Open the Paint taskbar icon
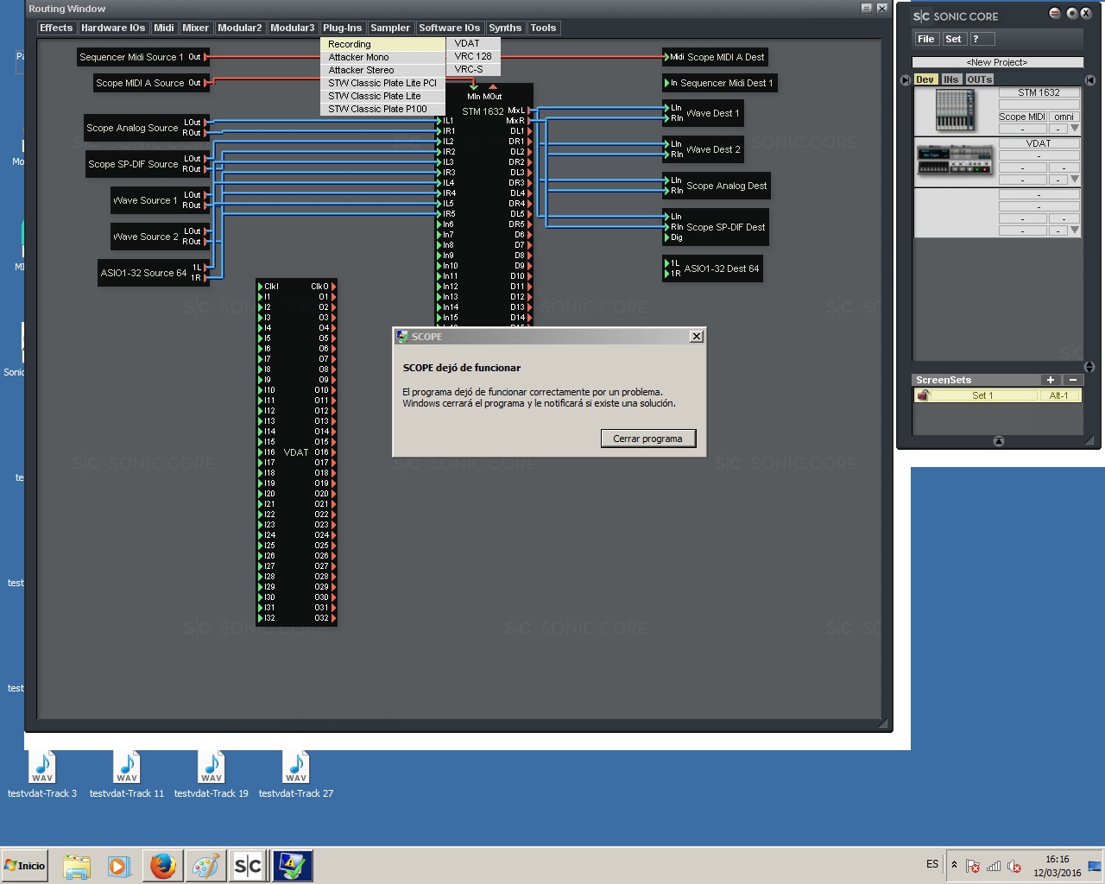 click(x=205, y=866)
